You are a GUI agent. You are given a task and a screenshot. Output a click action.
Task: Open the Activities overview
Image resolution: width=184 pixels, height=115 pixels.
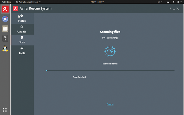[6, 2]
